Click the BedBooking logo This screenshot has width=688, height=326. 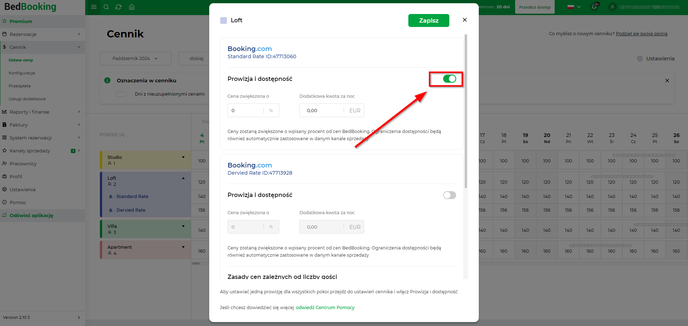pyautogui.click(x=30, y=7)
